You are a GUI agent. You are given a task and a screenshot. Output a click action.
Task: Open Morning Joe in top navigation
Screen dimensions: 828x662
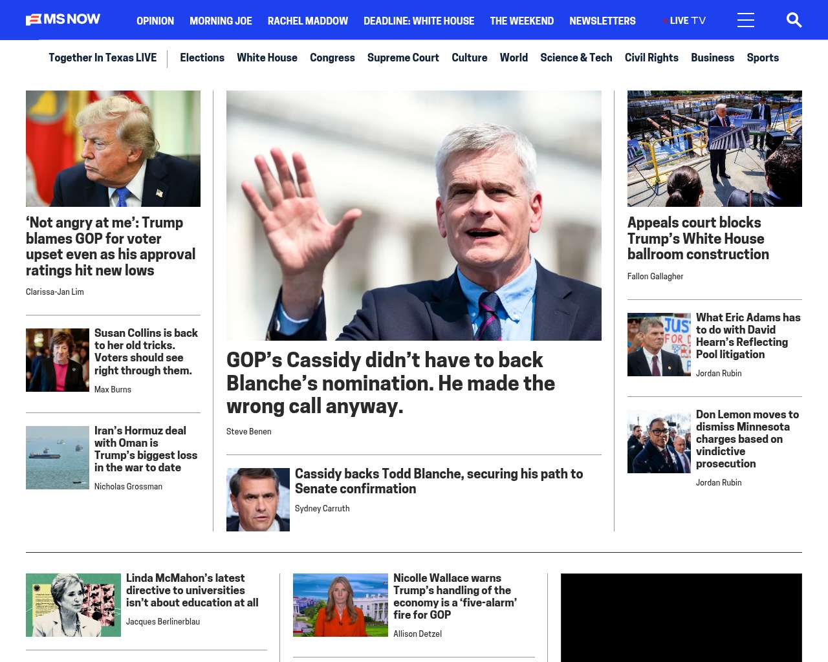(x=221, y=21)
